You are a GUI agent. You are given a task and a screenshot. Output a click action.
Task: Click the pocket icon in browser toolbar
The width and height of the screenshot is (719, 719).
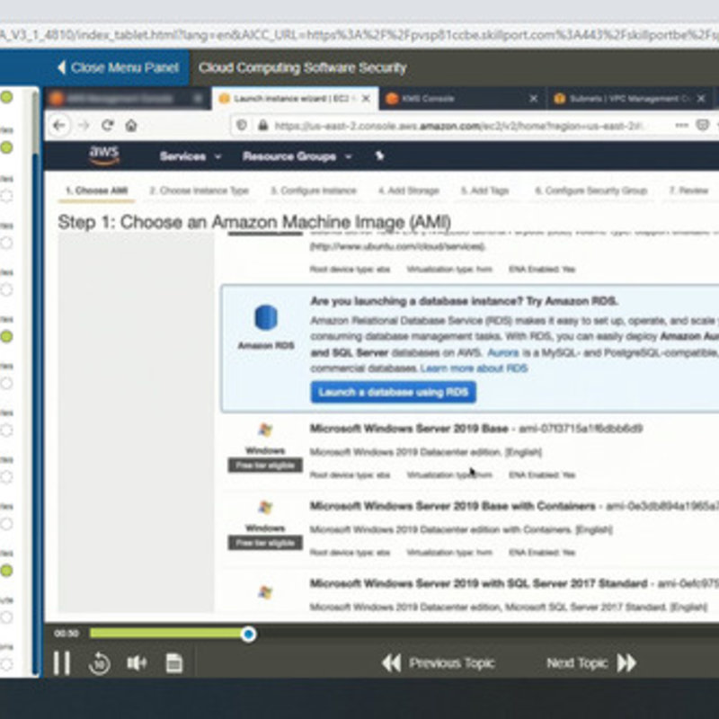pos(703,125)
